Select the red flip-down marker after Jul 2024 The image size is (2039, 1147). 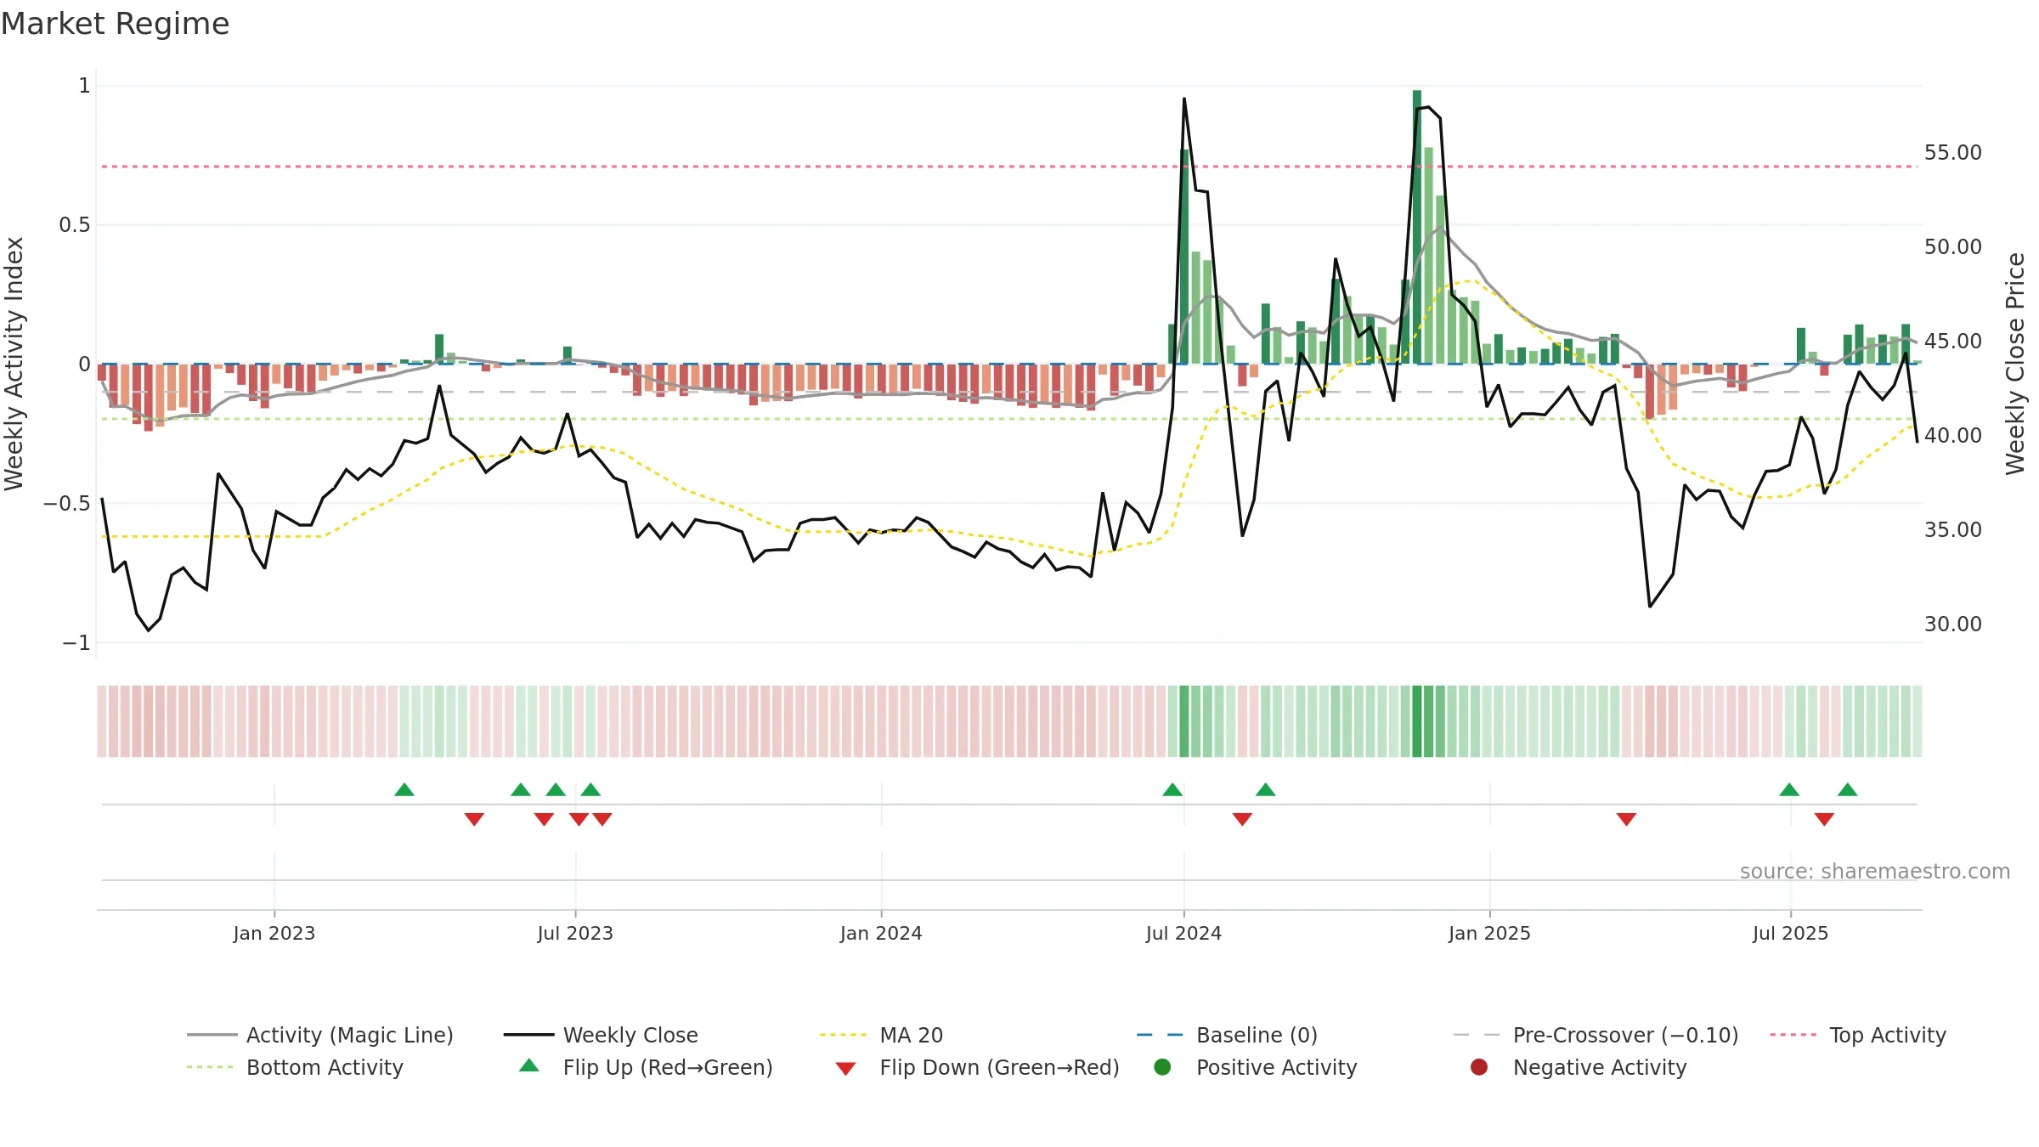tap(1242, 819)
